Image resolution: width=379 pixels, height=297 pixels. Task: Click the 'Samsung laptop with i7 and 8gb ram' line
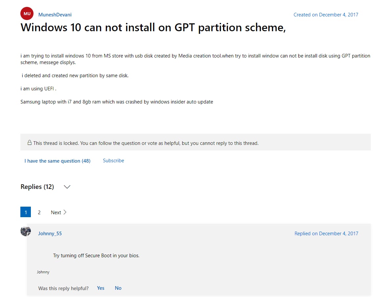117,102
